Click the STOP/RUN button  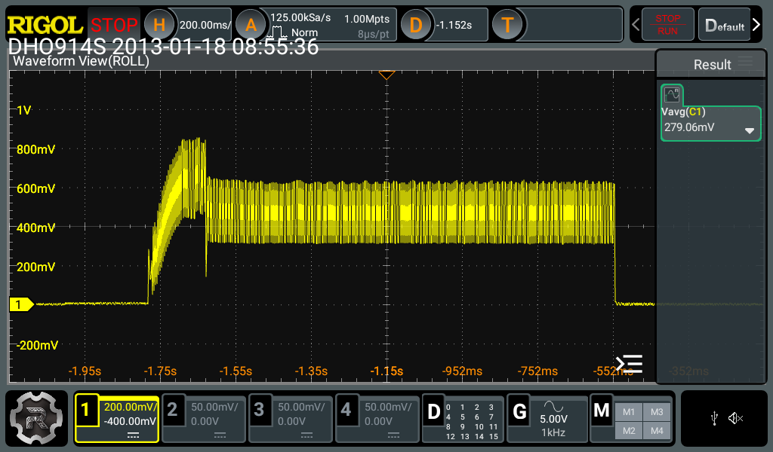point(667,25)
